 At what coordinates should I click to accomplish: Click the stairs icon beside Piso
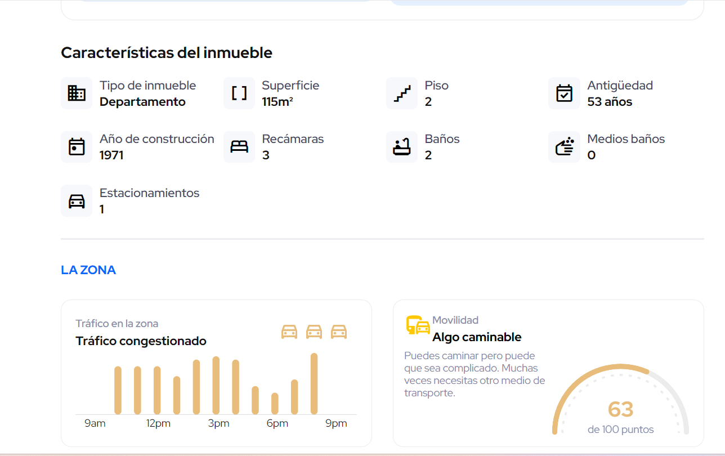(x=402, y=93)
